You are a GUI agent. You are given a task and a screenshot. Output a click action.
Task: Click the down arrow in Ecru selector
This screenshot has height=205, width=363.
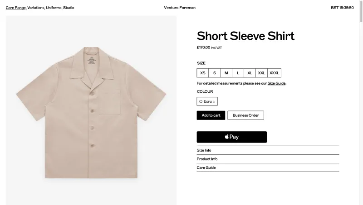point(214,101)
